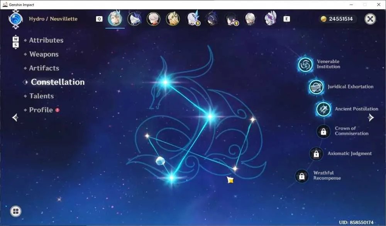
Task: Inspect the Ancient Postulation constellation icon
Action: pos(323,109)
